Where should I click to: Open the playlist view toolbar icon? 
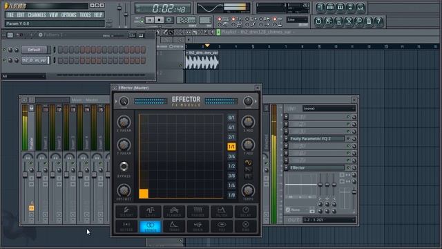[x=320, y=8]
